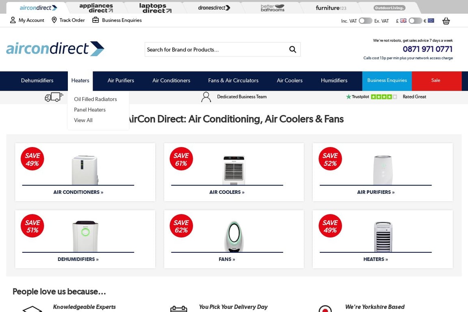Viewport: 468px width, 312px height.
Task: Open the Air Conditioners menu
Action: (171, 80)
